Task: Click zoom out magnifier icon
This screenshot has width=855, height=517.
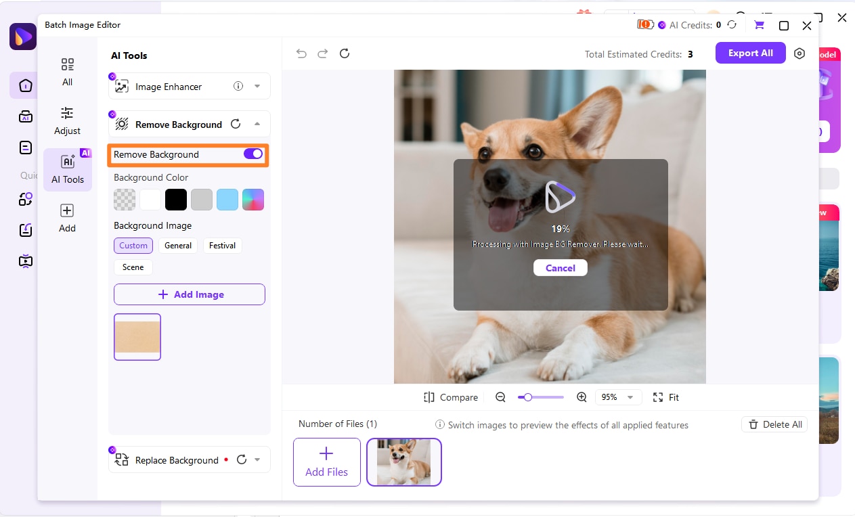Action: tap(501, 397)
